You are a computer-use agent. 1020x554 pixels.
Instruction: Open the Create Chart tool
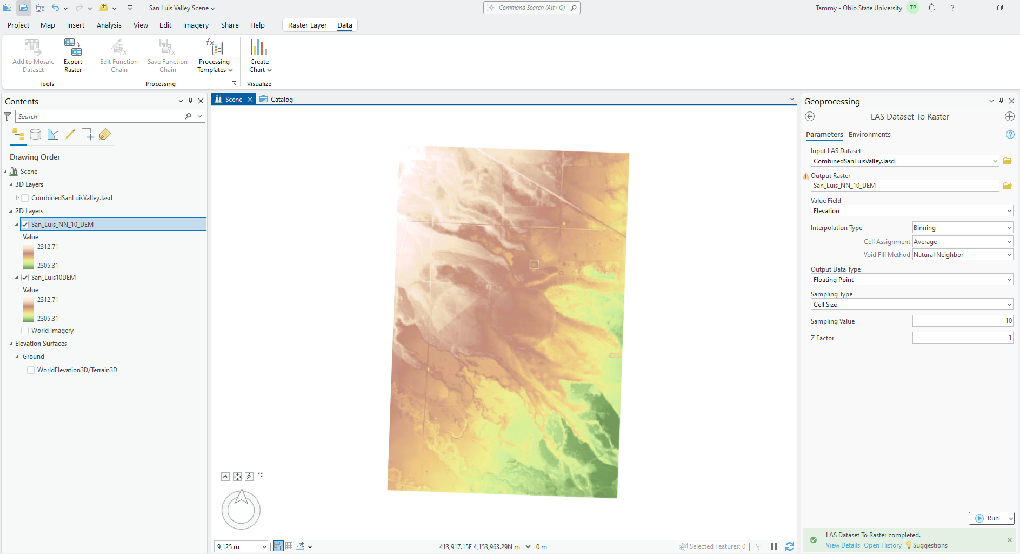259,48
